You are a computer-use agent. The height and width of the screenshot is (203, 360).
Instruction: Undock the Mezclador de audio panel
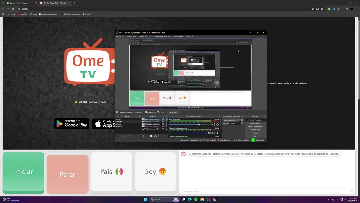coord(220,116)
